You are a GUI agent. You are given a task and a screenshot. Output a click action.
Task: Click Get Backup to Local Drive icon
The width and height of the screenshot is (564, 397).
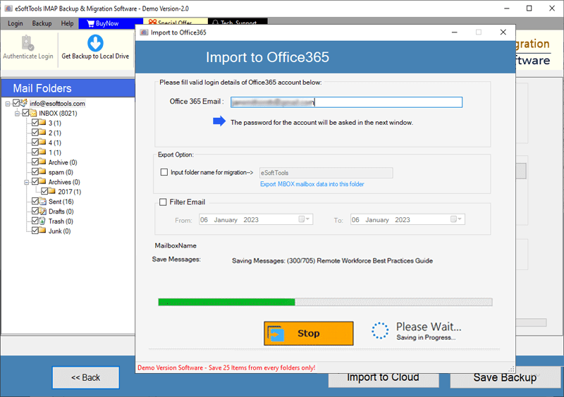tap(95, 43)
